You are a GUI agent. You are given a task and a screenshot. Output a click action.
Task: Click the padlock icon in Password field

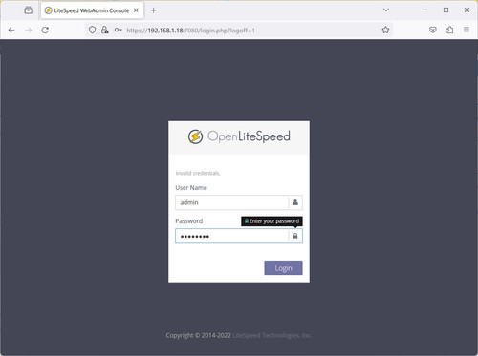[295, 236]
